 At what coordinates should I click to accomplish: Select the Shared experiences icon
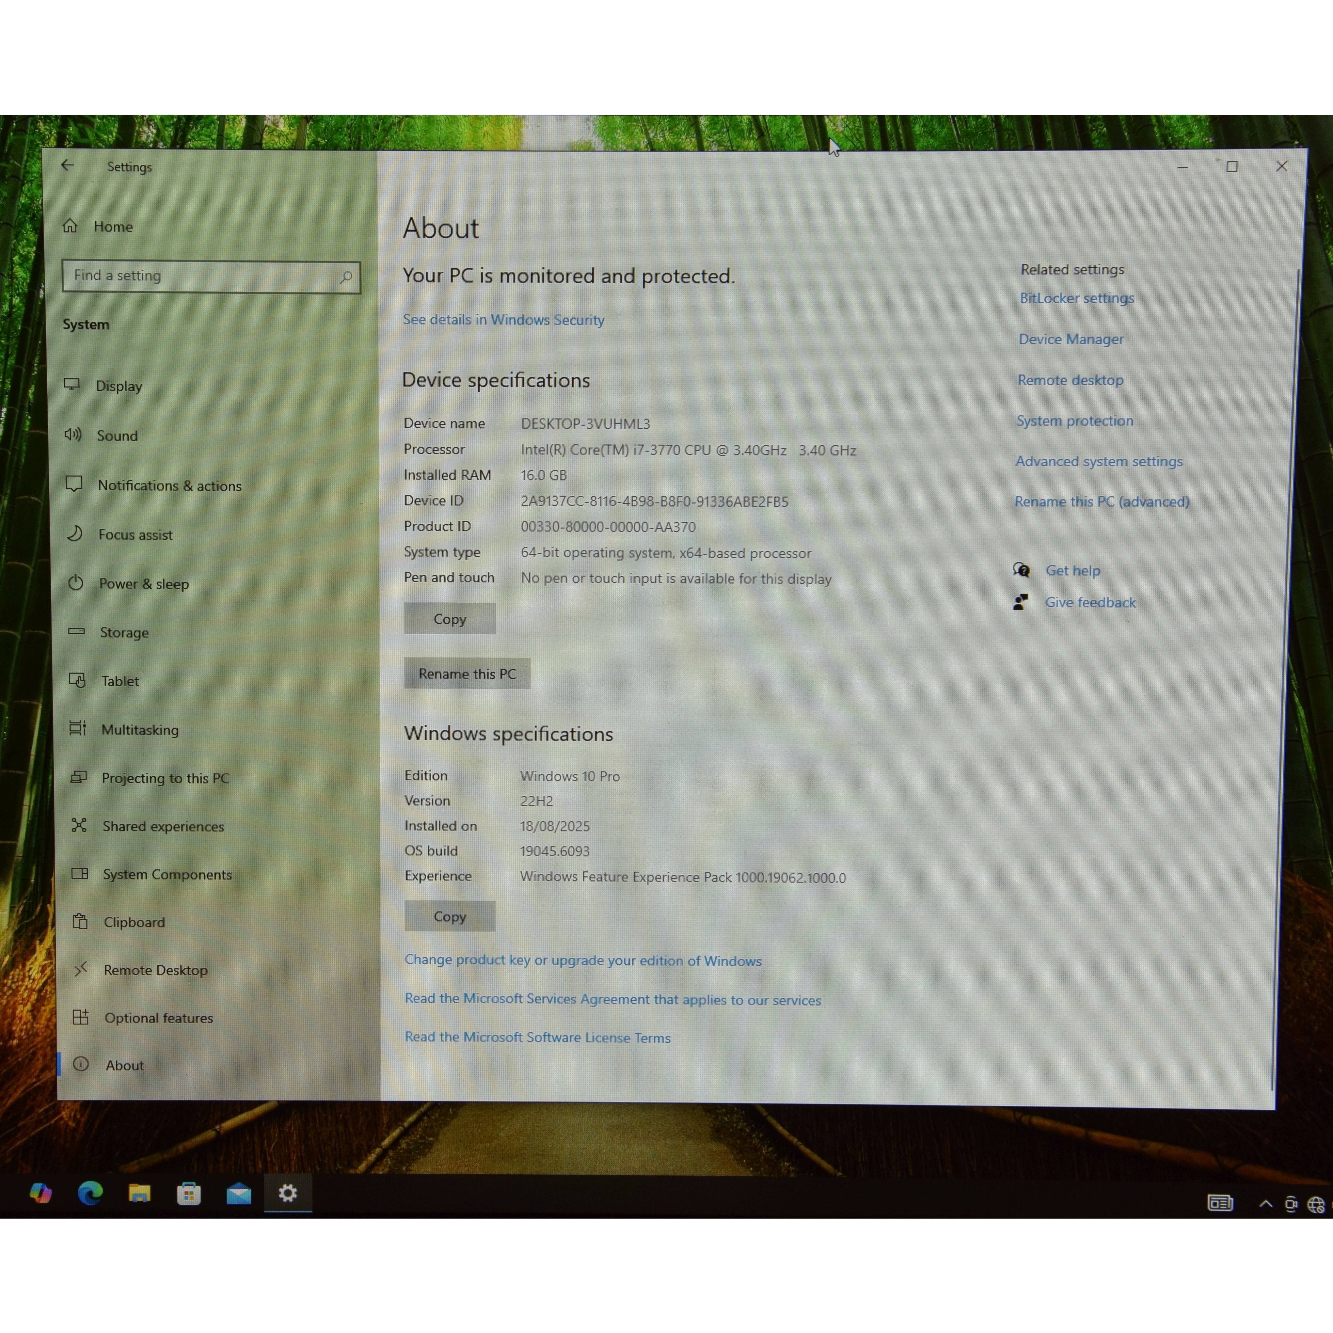[x=79, y=825]
